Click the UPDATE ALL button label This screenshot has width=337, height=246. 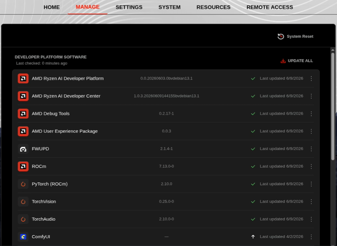tap(300, 61)
